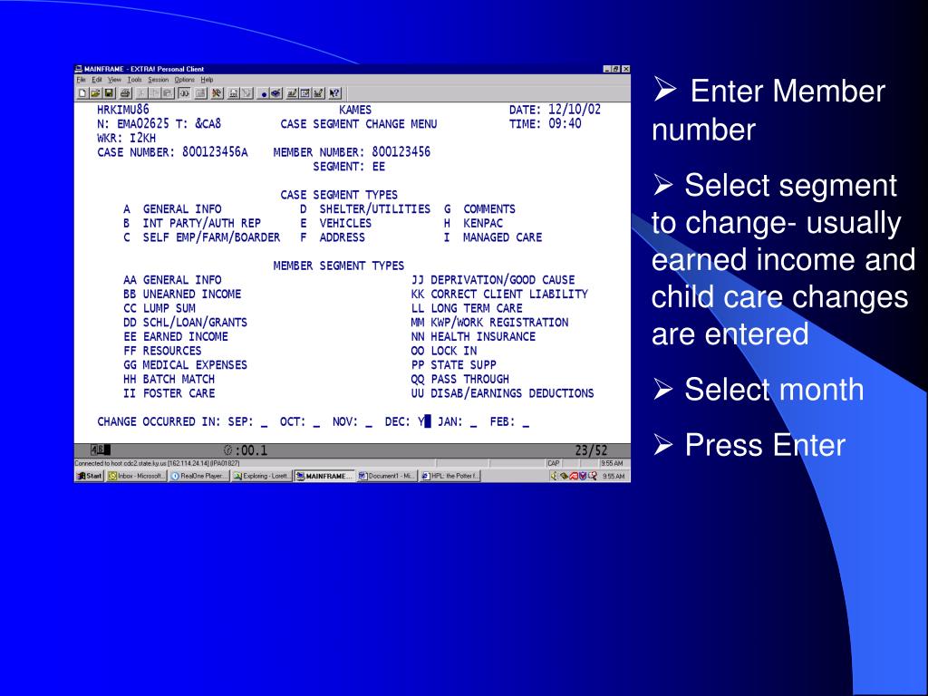
Task: Switch to RealOne Player taskbar button
Action: point(199,476)
